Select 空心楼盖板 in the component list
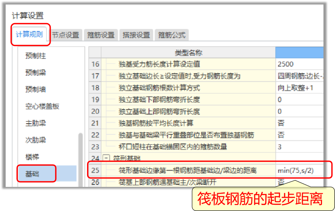 (42, 106)
